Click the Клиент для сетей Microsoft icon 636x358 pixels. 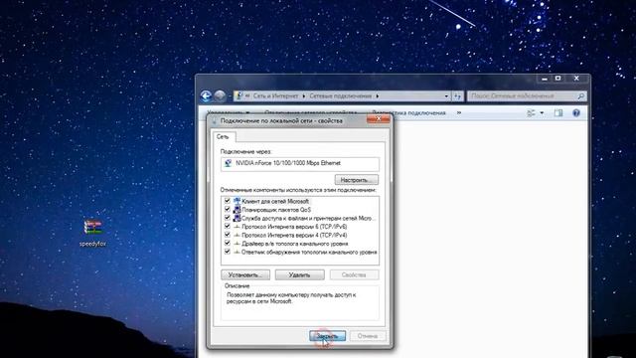(237, 201)
